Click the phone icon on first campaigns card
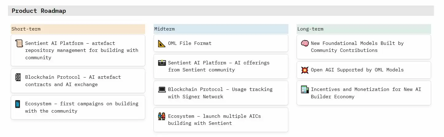 pyautogui.click(x=18, y=104)
